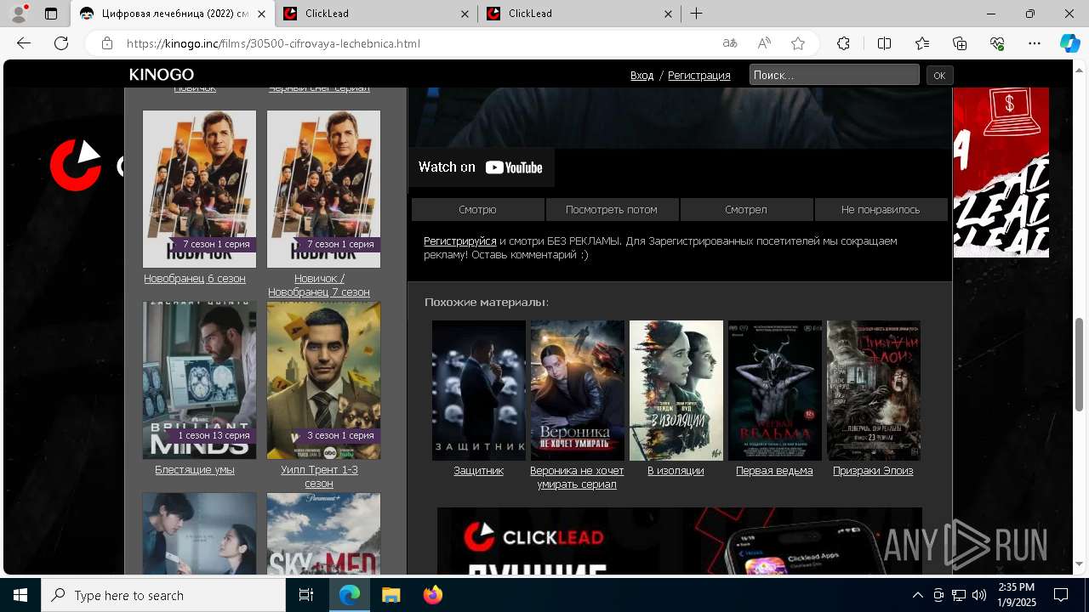Open Task View on the taskbar
The width and height of the screenshot is (1089, 612).
306,595
